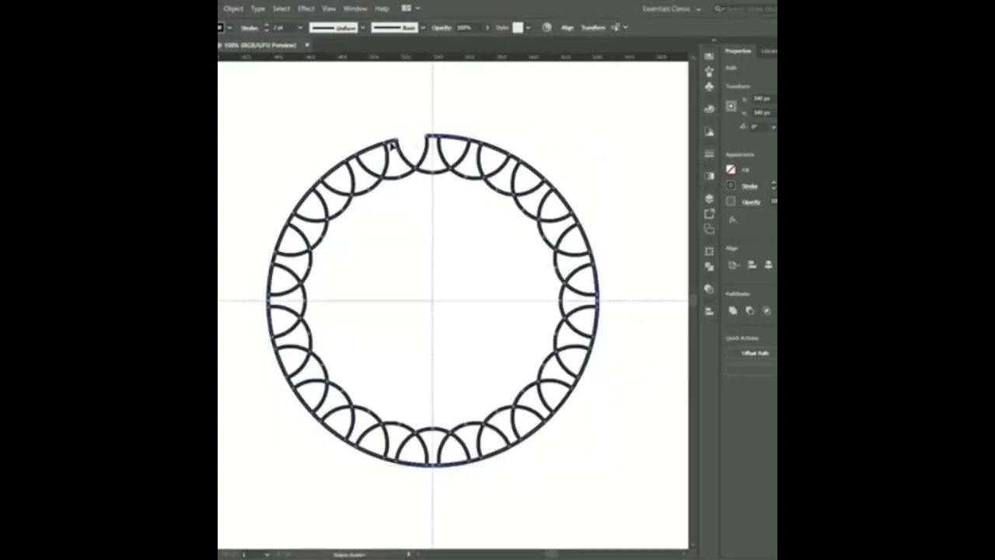
Task: Click the Opacity link in Appearance section
Action: click(x=751, y=202)
